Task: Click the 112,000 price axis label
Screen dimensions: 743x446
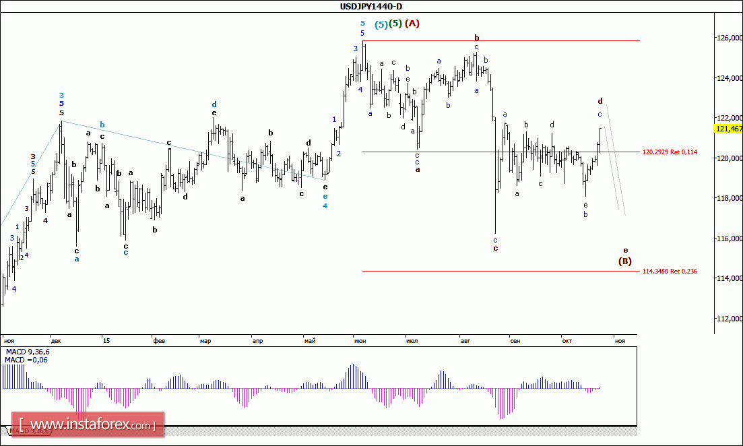Action: click(x=730, y=319)
